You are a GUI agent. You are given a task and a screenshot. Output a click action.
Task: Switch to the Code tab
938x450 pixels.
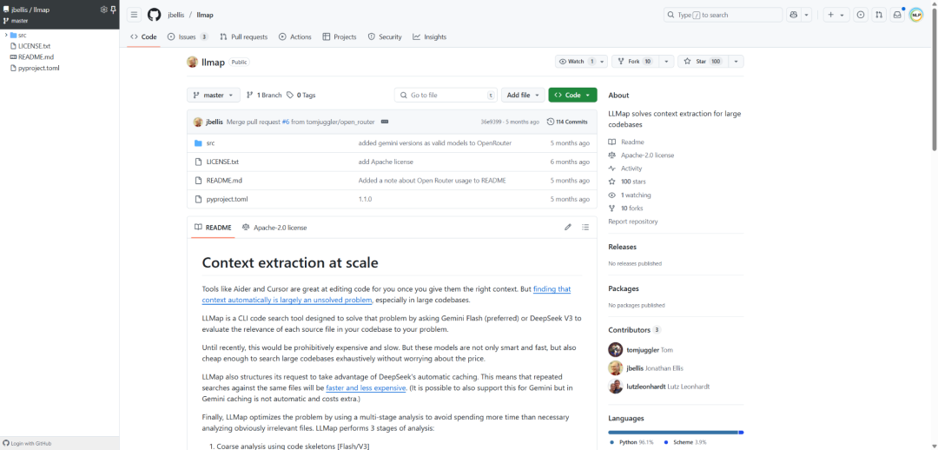[x=143, y=37]
